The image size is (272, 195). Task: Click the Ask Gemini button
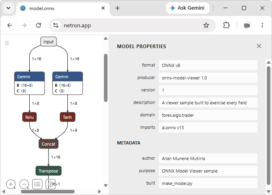click(x=188, y=8)
